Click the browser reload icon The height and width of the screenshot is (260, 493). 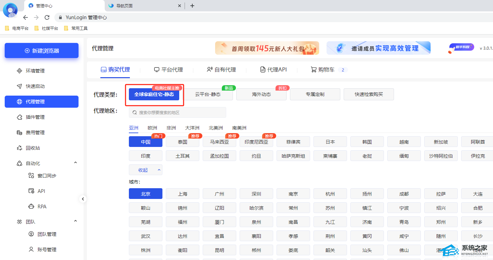click(x=47, y=17)
